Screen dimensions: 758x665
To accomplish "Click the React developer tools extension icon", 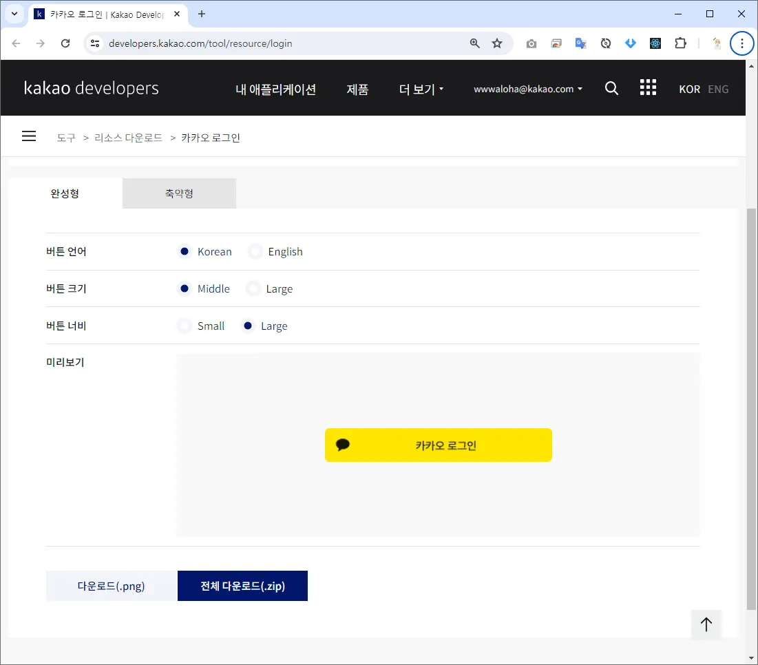I will tap(655, 43).
